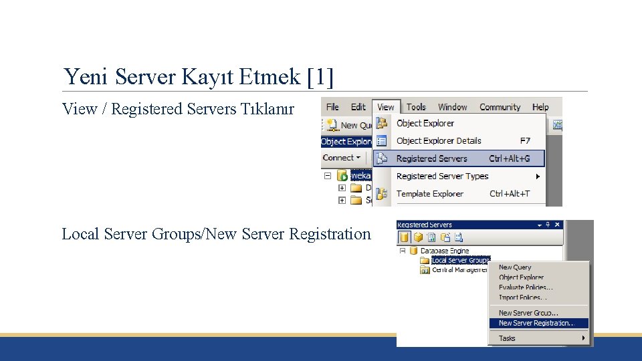Click the second folder icon under weka
Screen dimensions: 642x361
pos(356,200)
